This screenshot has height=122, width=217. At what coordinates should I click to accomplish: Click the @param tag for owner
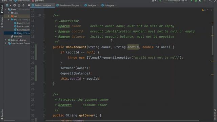tap(64, 26)
